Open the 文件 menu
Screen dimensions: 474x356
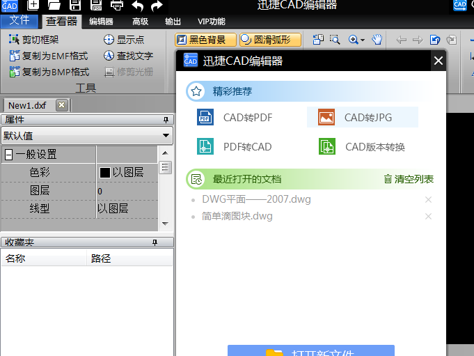click(19, 21)
